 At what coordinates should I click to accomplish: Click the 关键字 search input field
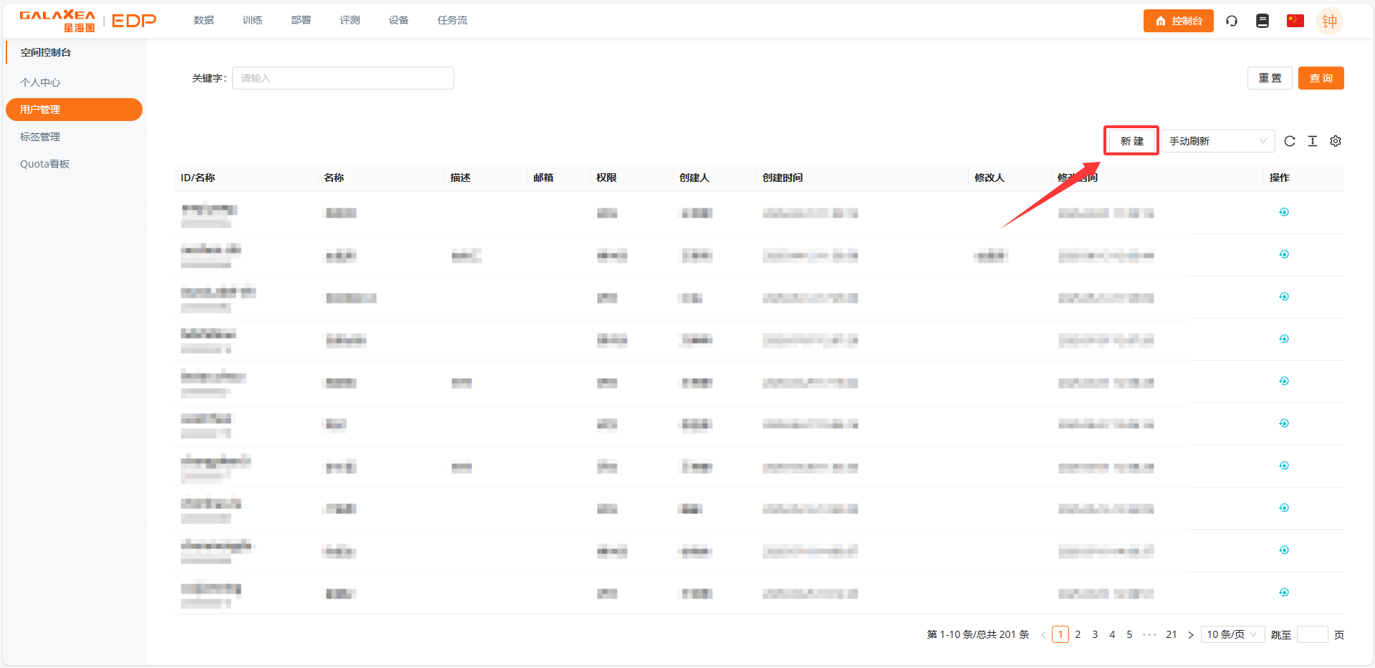(x=342, y=78)
